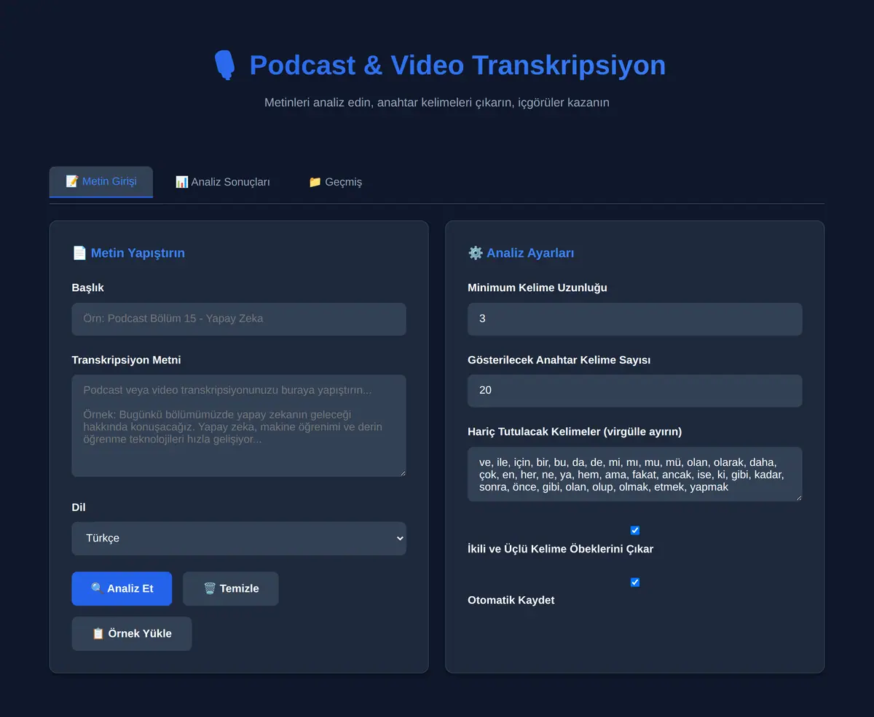Click the Podcast & Video Transkripsiyon heading
Screen dimensions: 874x717
(x=457, y=65)
